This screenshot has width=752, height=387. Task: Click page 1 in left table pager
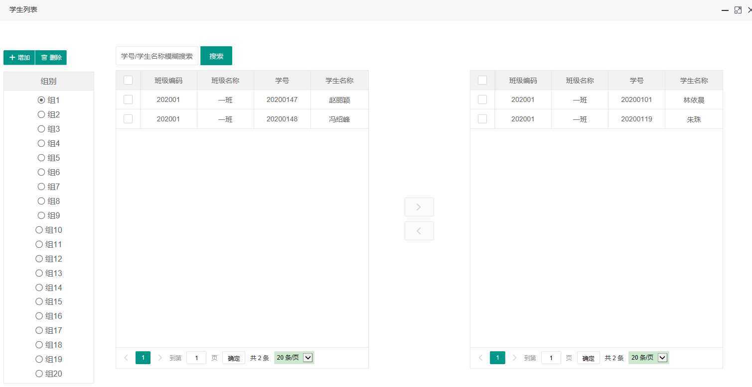143,358
